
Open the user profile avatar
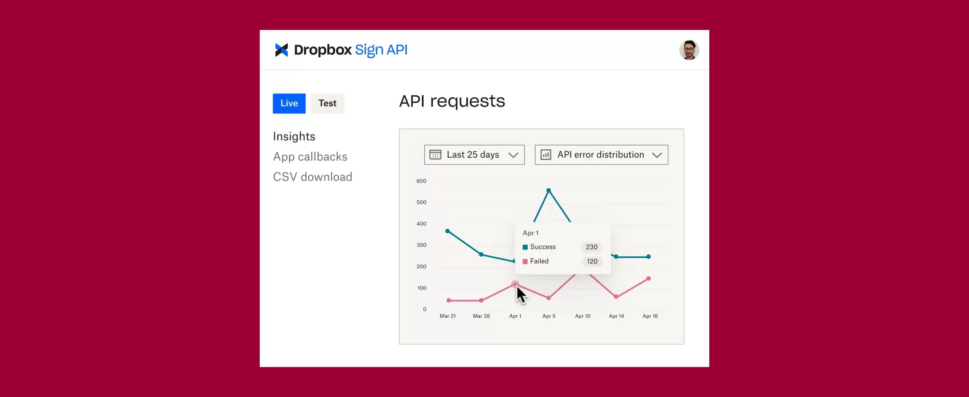click(x=689, y=50)
